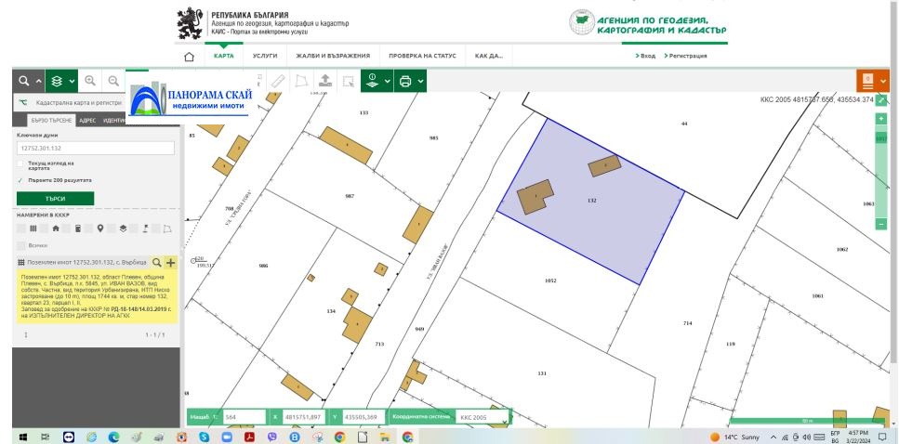This screenshot has width=899, height=444.
Task: Check the 'Всички' checkbox
Action: pos(21,245)
